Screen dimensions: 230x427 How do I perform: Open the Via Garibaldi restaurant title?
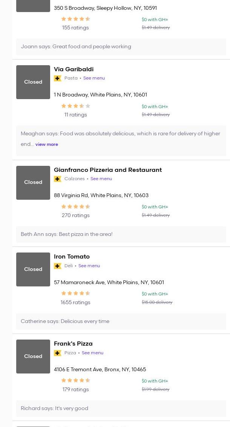(74, 69)
